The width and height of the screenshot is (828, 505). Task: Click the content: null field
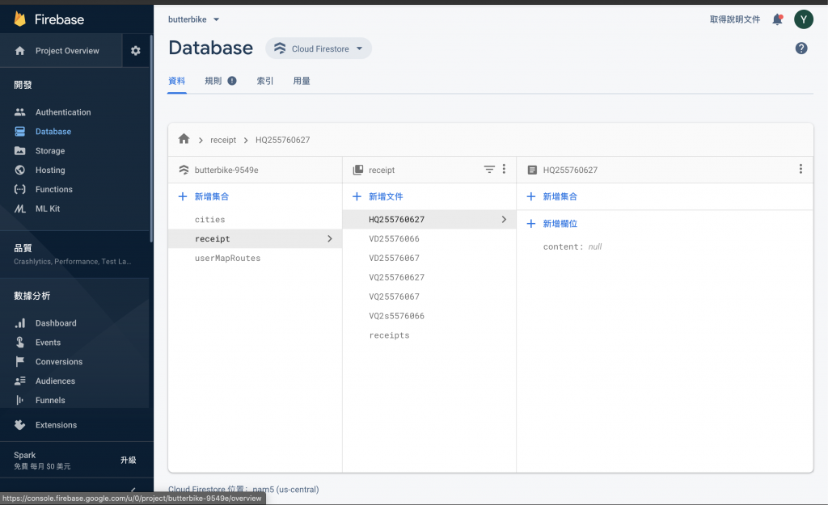tap(572, 246)
